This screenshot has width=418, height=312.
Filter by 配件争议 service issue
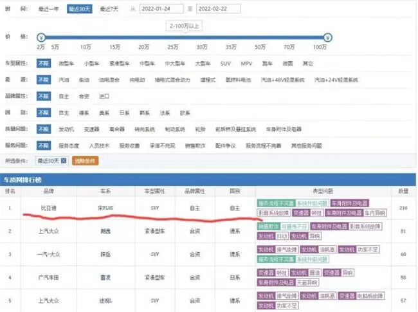point(226,145)
